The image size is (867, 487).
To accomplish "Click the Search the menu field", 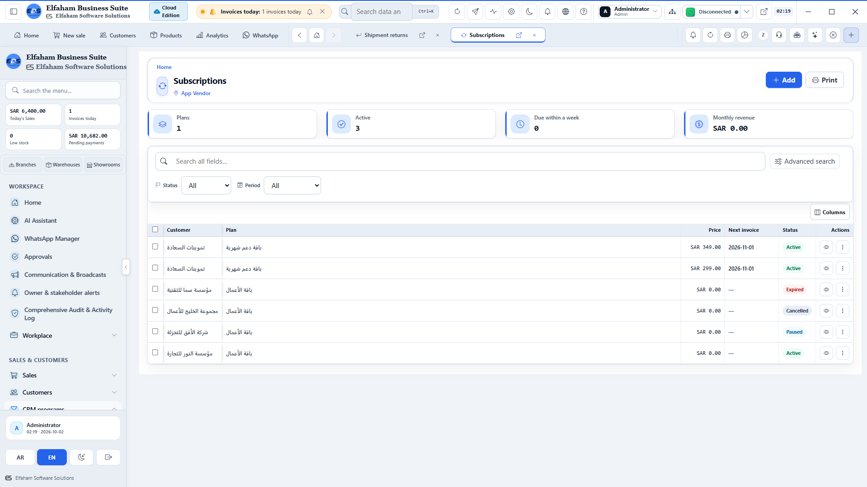I will (63, 90).
